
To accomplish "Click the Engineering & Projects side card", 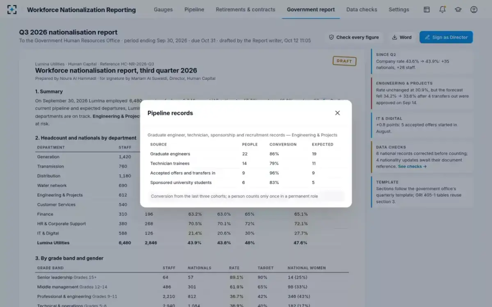I will click(x=422, y=93).
